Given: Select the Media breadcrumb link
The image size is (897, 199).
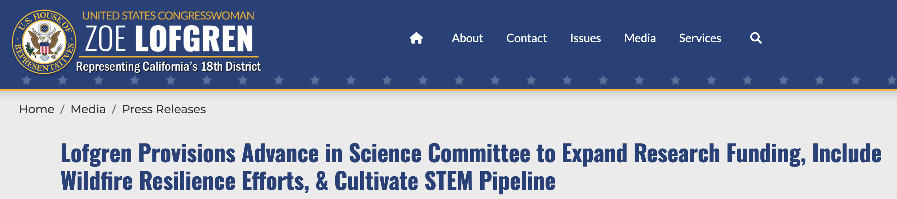Looking at the screenshot, I should (88, 109).
